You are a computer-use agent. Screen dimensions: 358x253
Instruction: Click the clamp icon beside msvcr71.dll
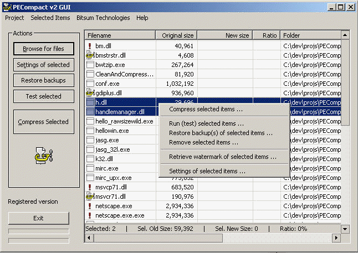click(90, 197)
